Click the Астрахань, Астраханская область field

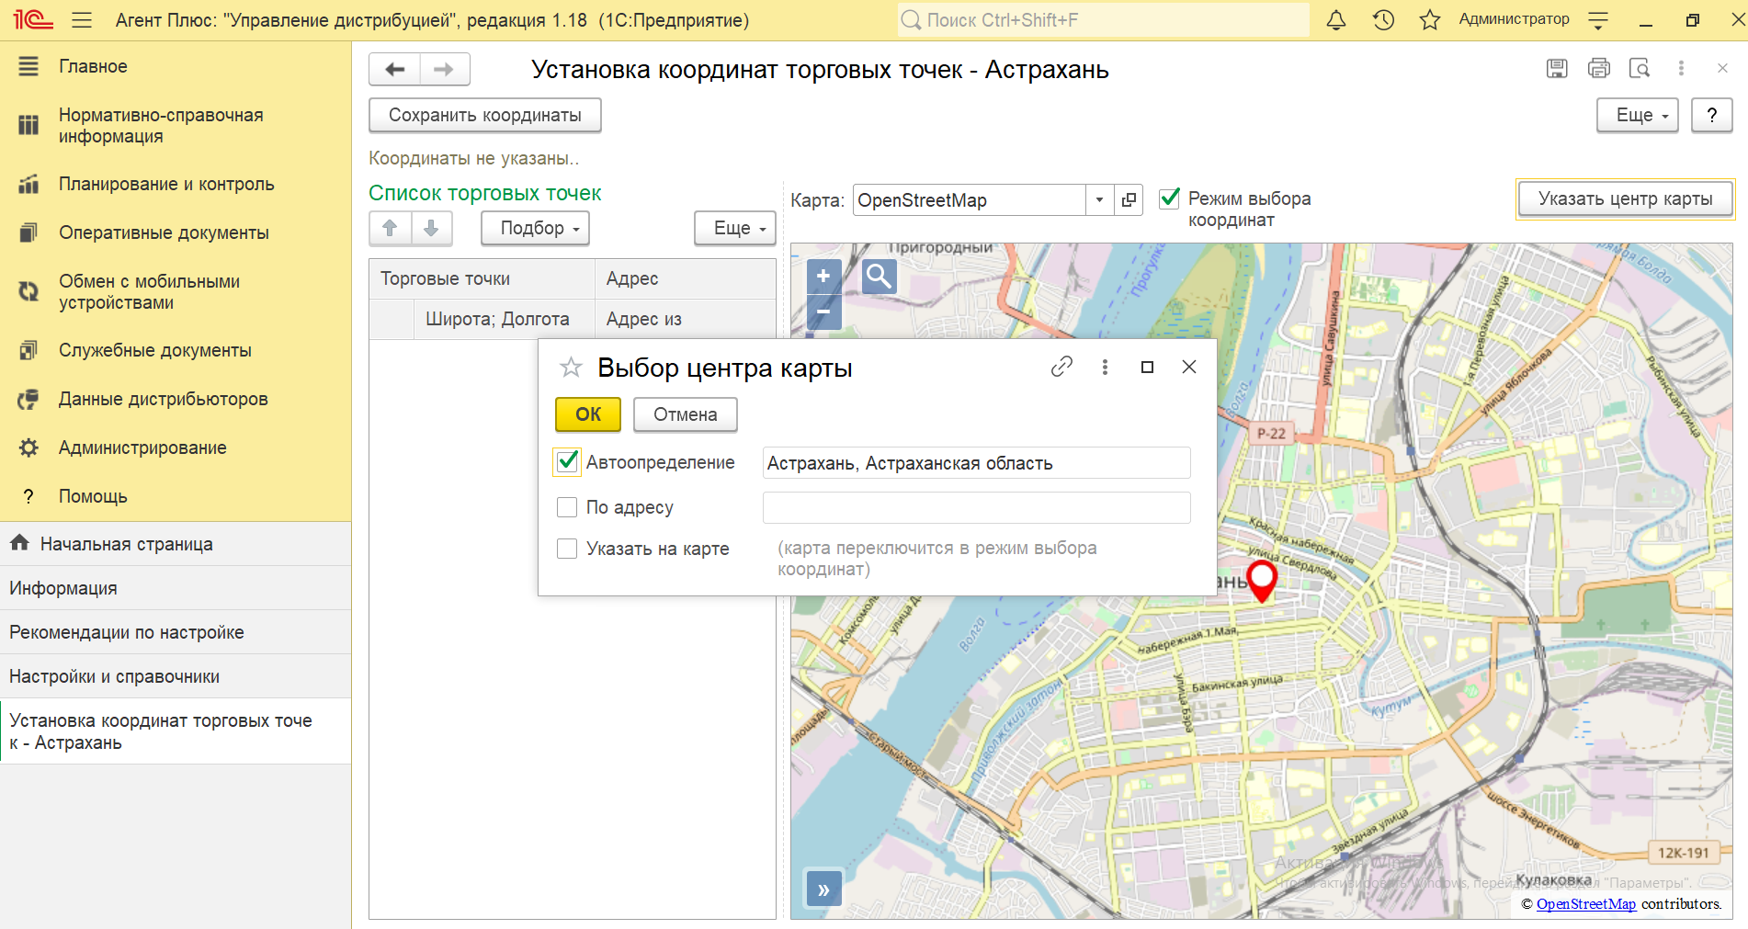(x=976, y=462)
